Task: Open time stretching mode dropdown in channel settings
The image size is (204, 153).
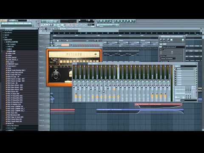Action: [168, 58]
